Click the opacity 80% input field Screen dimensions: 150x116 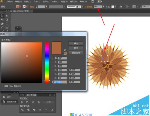(x=98, y=7)
